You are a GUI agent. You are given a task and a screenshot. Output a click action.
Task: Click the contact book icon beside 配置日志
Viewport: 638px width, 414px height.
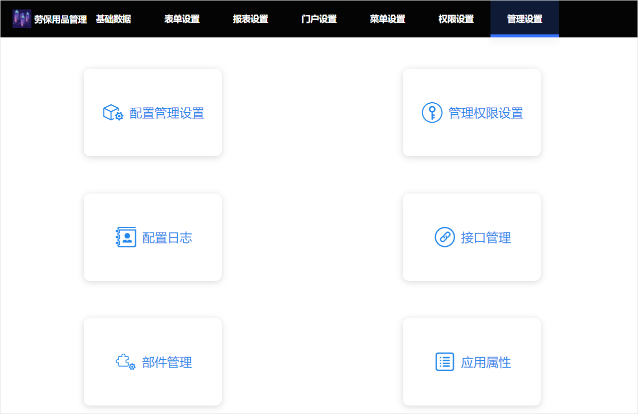click(x=126, y=237)
